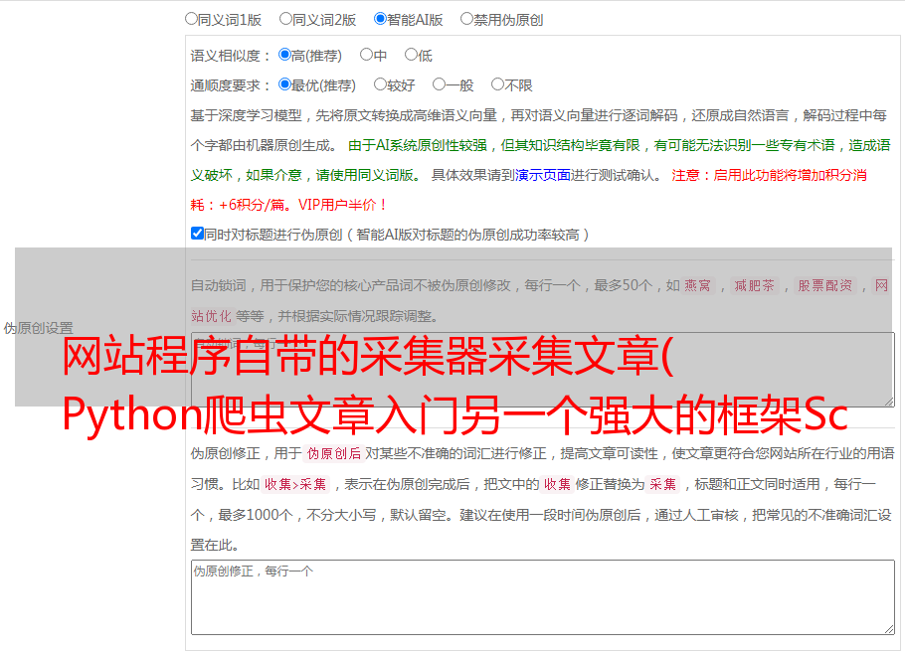The height and width of the screenshot is (654, 906).
Task: Click the 伪原创后 highlighted tag
Action: (x=334, y=453)
